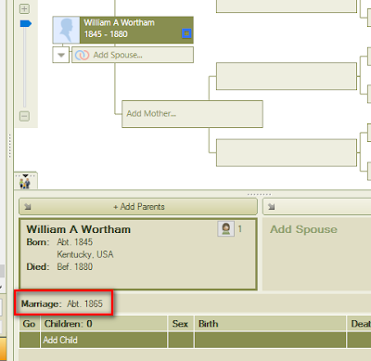Click the + Add Parents button
The image size is (371, 361).
138,207
